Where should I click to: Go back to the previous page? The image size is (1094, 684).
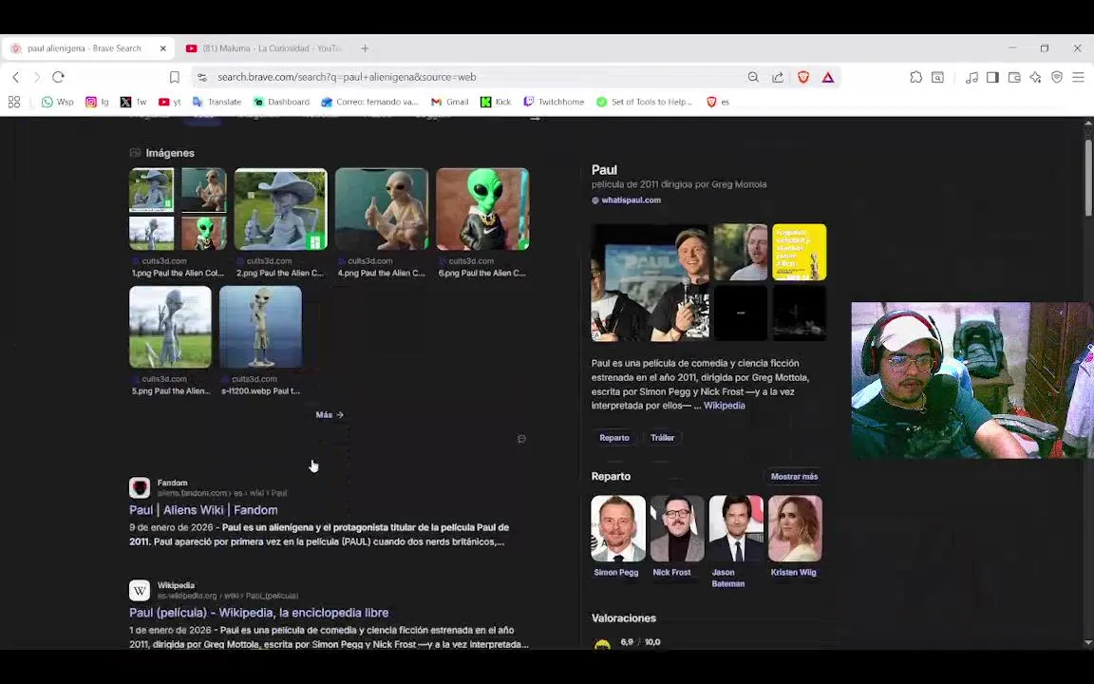16,77
